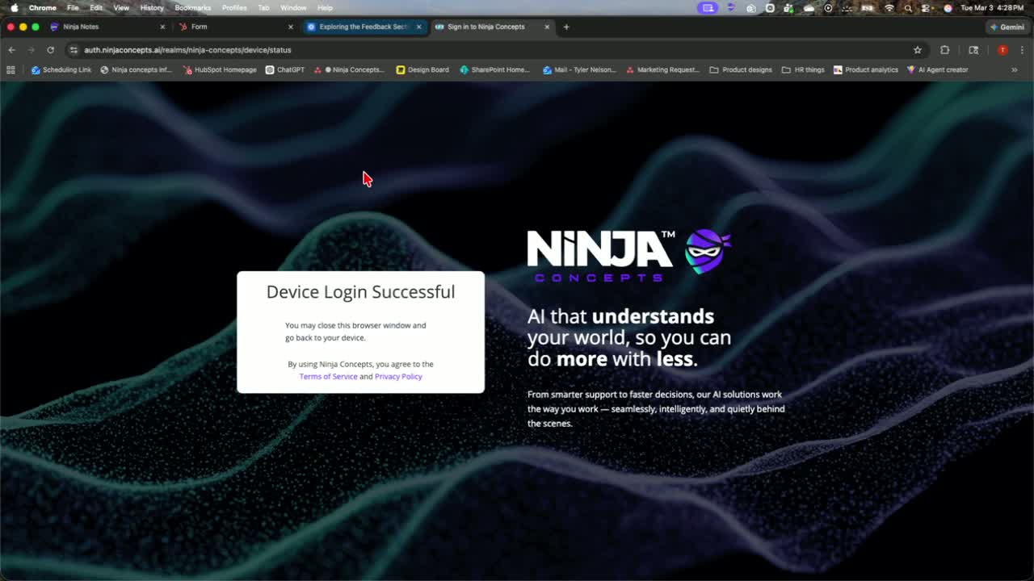The width and height of the screenshot is (1034, 581).
Task: Open the battery status menu bar icon
Action: point(868,7)
